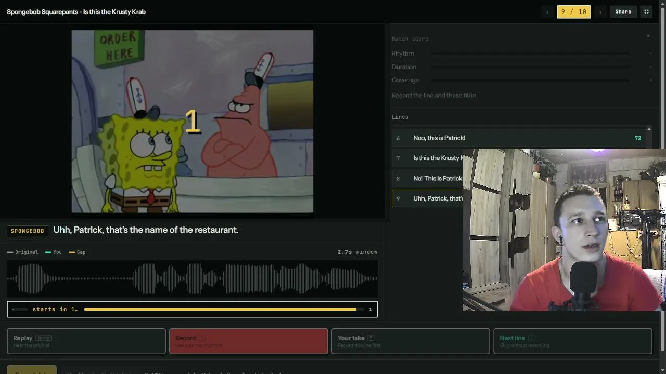Skip ahead with the Next line button
This screenshot has width=666, height=374.
pos(573,341)
